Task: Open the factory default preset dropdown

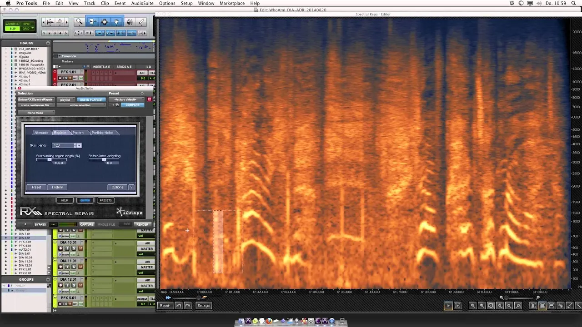Action: pos(127,99)
